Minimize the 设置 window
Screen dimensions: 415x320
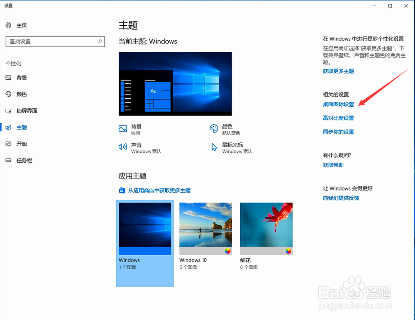tap(374, 6)
